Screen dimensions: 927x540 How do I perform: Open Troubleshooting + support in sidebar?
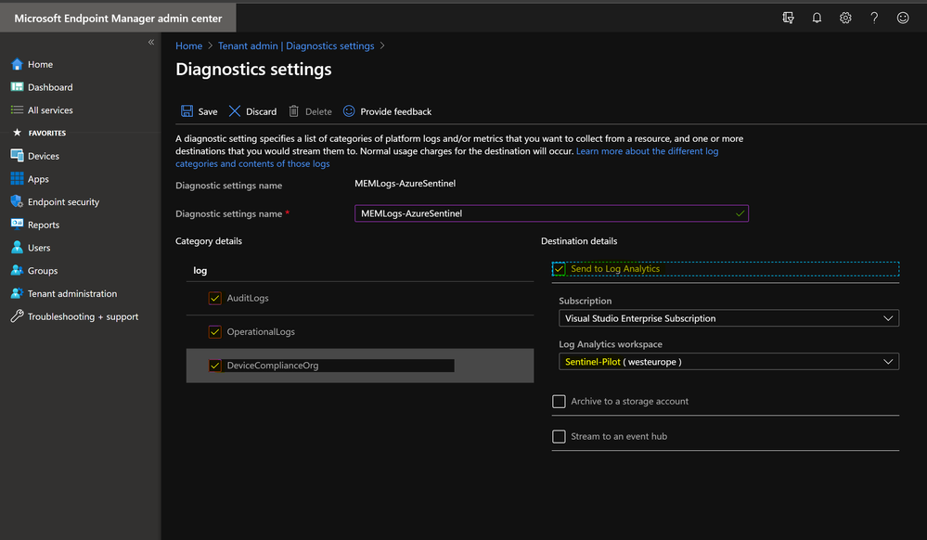pyautogui.click(x=83, y=316)
